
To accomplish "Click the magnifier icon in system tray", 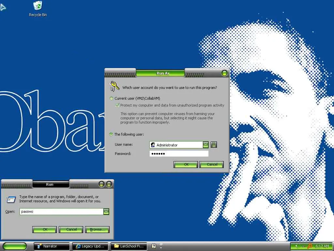I will 310,246.
